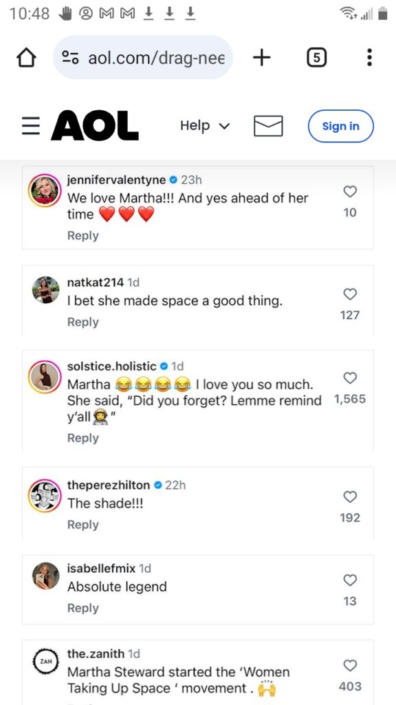Click the AOL logo
Screen dimensions: 396x705
[95, 126]
